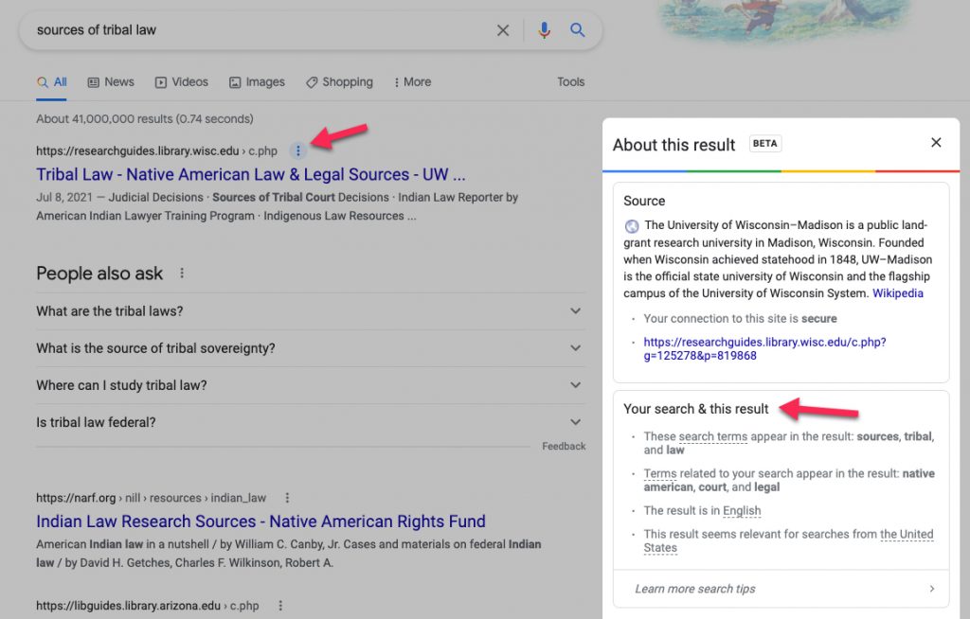
Task: Click the 'About this result' panel title
Action: click(674, 145)
